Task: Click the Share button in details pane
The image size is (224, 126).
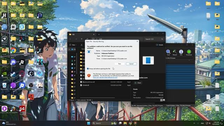Action: [x=138, y=83]
